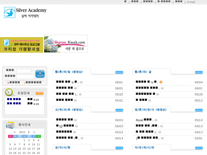
Task: Open +more for 교/육/과/목 (동영상)
Action: 119,110
